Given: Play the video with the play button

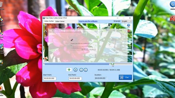Looking at the screenshot, I should point(75,70).
